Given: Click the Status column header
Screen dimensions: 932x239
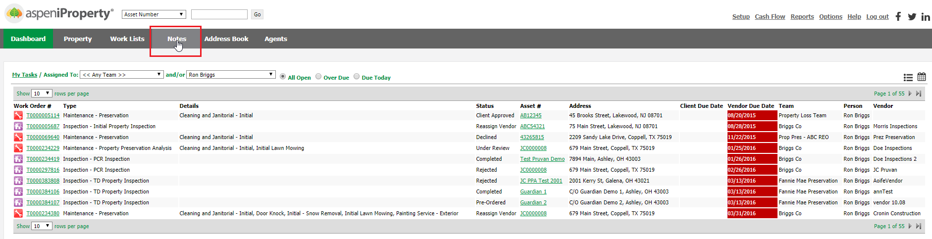Looking at the screenshot, I should [485, 106].
